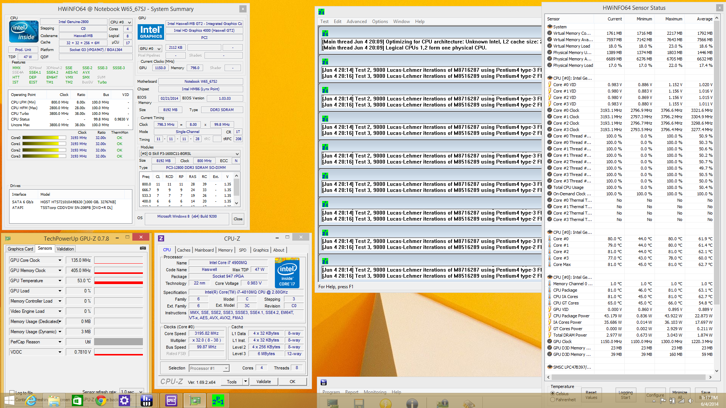
Task: Expand memory module selection dropdown
Action: 237,154
